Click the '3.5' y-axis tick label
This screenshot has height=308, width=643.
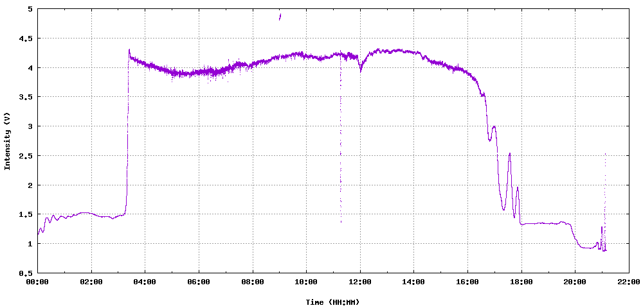point(26,97)
